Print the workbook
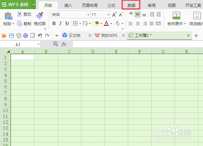Viewport: 203px width, 146px height. pyautogui.click(x=25, y=36)
